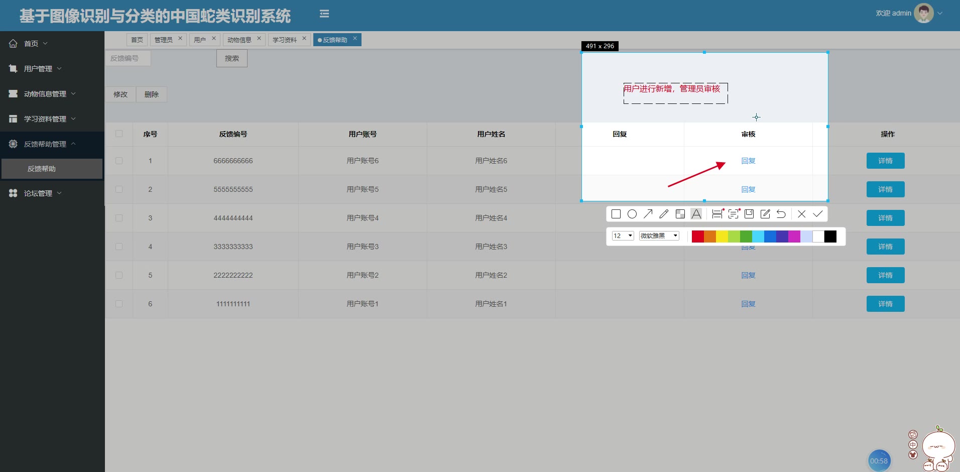Select the text annotation tool
The width and height of the screenshot is (960, 472).
pyautogui.click(x=696, y=214)
